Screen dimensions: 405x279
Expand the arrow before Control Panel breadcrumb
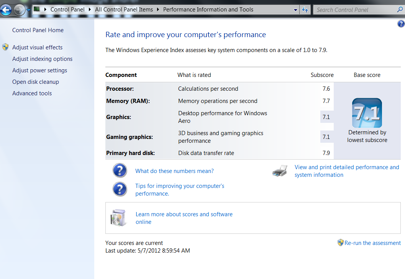click(45, 10)
